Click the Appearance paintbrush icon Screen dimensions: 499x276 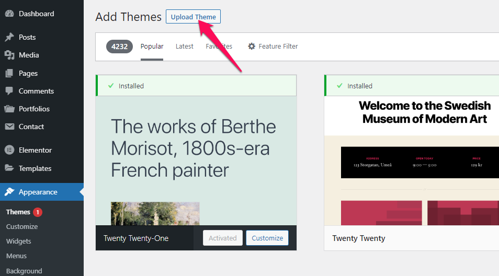point(9,192)
